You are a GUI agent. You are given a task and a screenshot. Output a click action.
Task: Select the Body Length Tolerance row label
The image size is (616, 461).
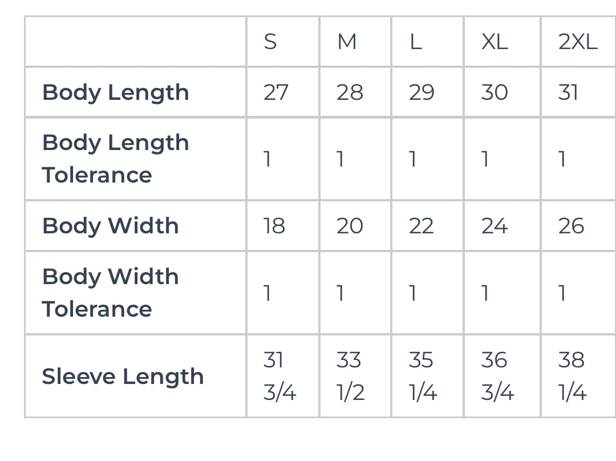click(115, 159)
